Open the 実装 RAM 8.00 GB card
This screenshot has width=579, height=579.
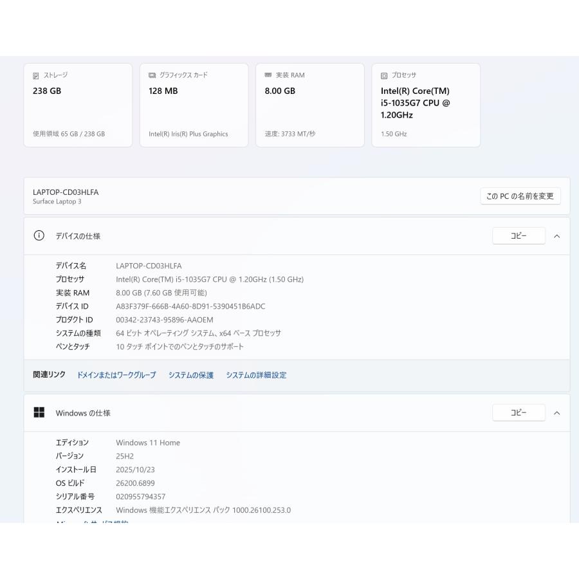click(310, 106)
